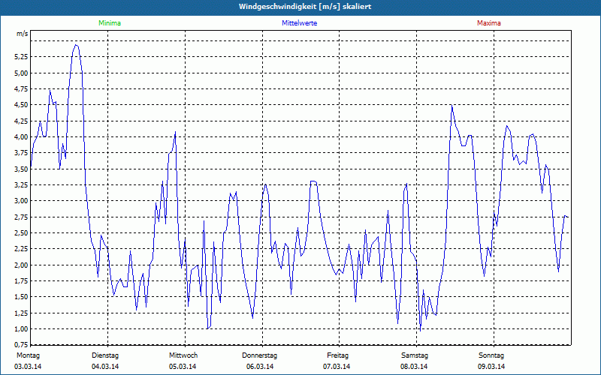The width and height of the screenshot is (601, 375).
Task: Select the Dienstag day label
Action: (105, 355)
